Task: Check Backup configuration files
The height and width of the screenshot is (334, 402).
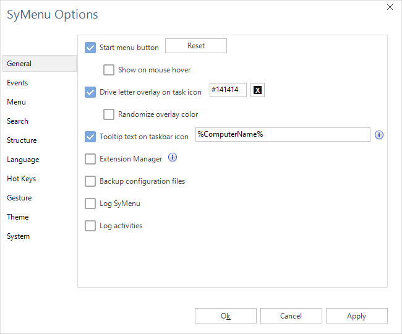Action: coord(90,181)
